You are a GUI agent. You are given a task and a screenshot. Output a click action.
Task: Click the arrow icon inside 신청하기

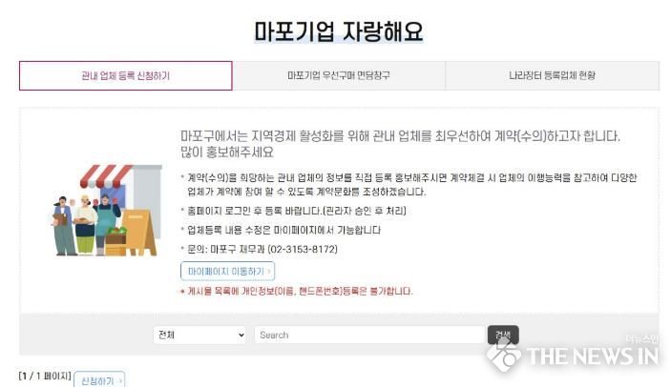coord(119,380)
